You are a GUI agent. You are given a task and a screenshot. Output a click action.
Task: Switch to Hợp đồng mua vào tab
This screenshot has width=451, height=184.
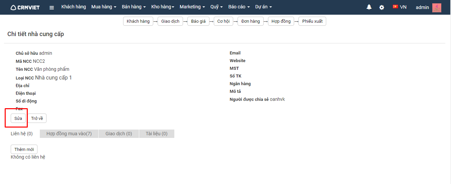point(69,134)
